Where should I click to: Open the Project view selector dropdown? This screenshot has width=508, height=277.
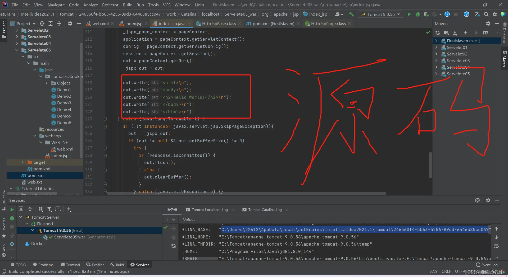click(23, 24)
